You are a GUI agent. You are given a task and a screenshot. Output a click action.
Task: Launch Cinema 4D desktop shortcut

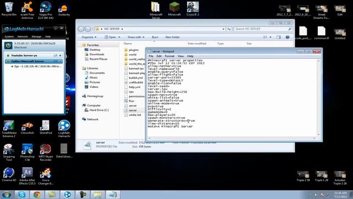point(9,175)
